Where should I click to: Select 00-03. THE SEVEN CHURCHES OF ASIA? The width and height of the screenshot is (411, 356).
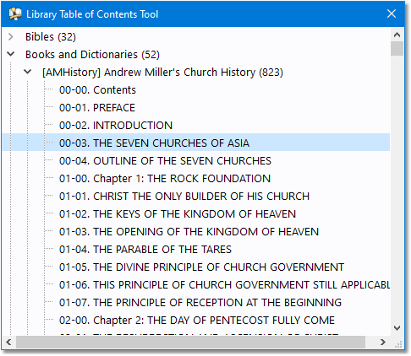[x=154, y=143]
